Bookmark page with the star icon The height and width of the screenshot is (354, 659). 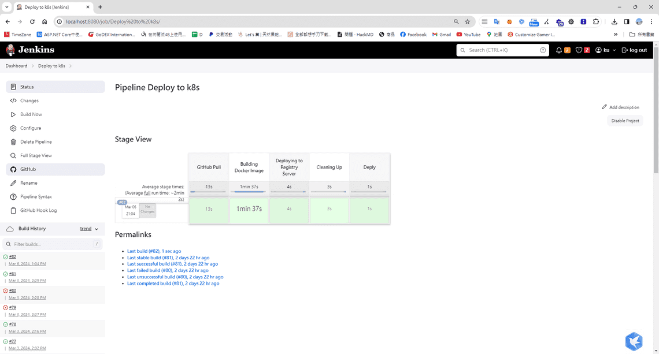click(x=468, y=21)
